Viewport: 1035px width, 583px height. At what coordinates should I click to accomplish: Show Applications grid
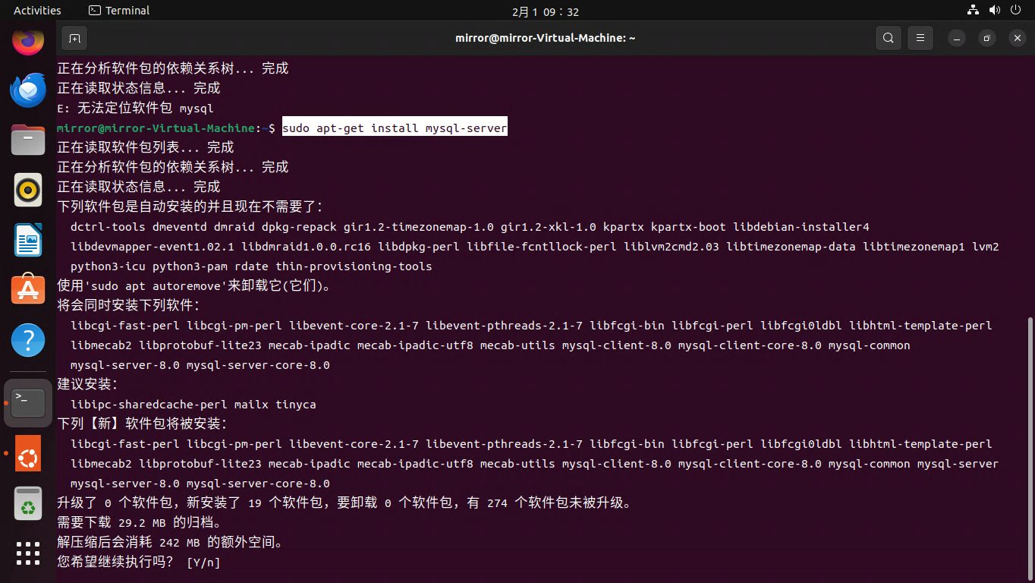(x=28, y=553)
